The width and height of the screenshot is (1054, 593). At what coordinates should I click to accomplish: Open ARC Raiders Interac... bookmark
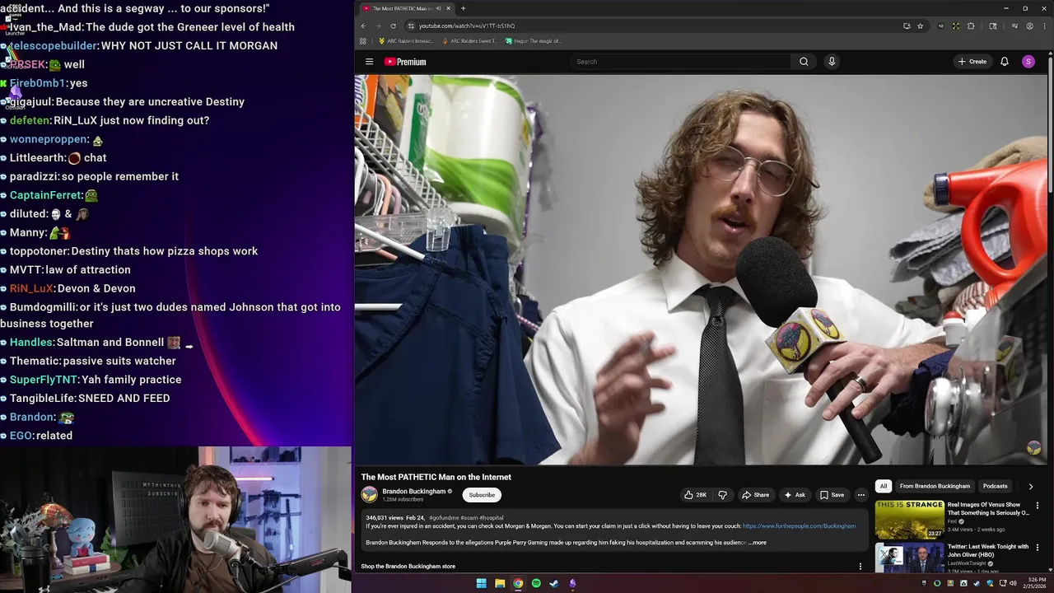coord(406,40)
